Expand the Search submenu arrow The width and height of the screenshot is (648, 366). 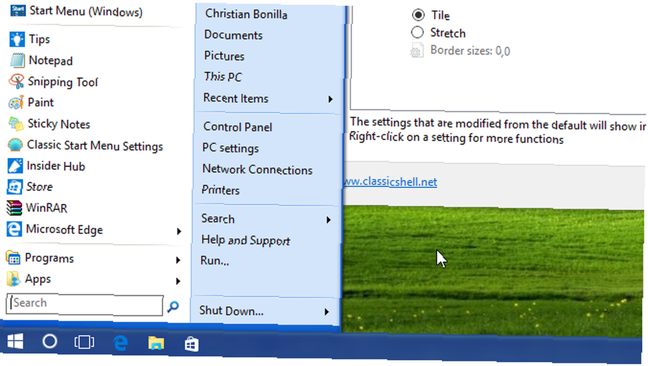[329, 220]
